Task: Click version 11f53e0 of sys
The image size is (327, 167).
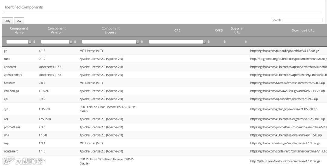Action: click(x=44, y=109)
